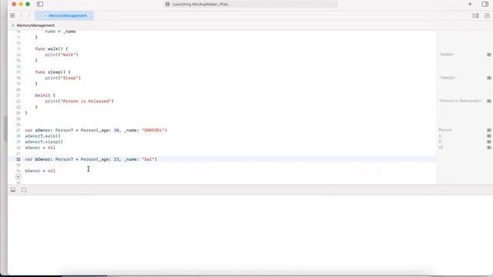The width and height of the screenshot is (493, 277).
Task: Click the Person value in results sidebar
Action: (445, 130)
